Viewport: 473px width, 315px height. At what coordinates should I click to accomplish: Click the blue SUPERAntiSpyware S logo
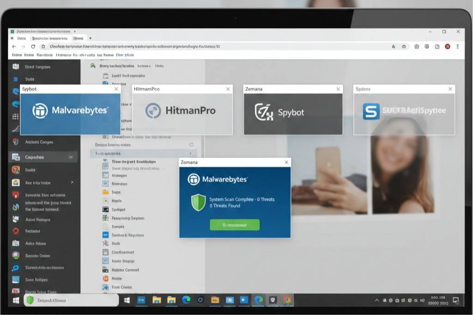pos(371,111)
